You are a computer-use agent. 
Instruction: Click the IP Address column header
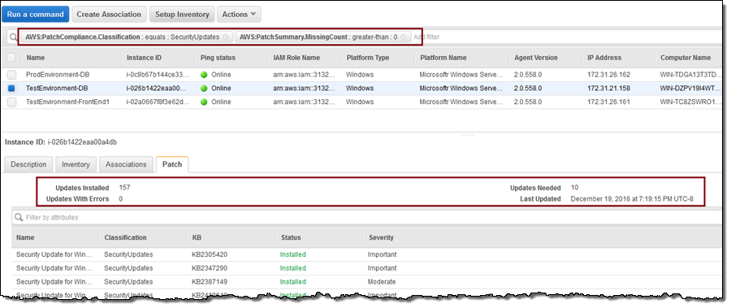604,58
